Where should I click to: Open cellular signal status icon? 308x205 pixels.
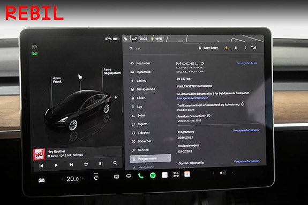(x=253, y=47)
